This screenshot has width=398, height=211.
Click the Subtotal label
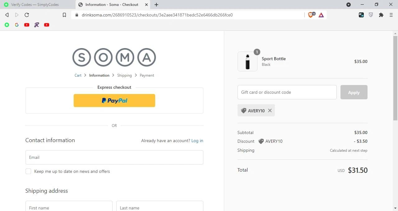(x=245, y=132)
